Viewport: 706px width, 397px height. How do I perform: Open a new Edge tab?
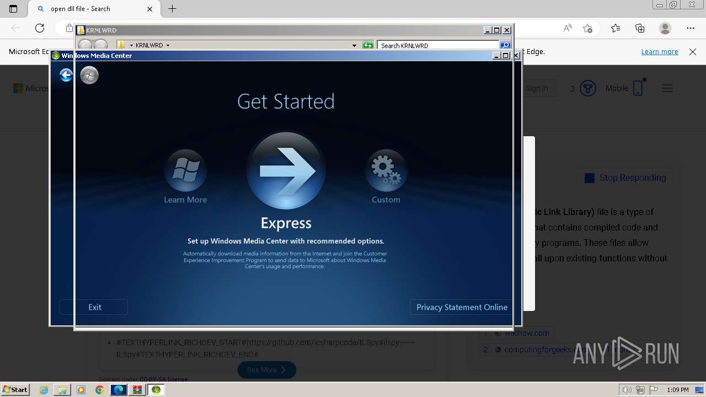[172, 9]
